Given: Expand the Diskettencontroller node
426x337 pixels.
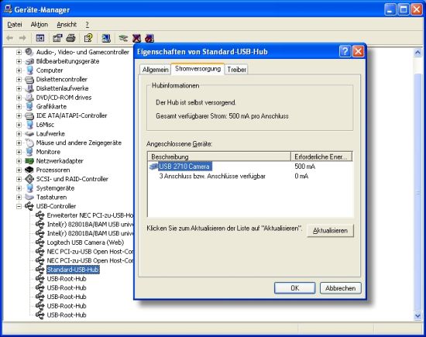Looking at the screenshot, I should click(x=19, y=79).
